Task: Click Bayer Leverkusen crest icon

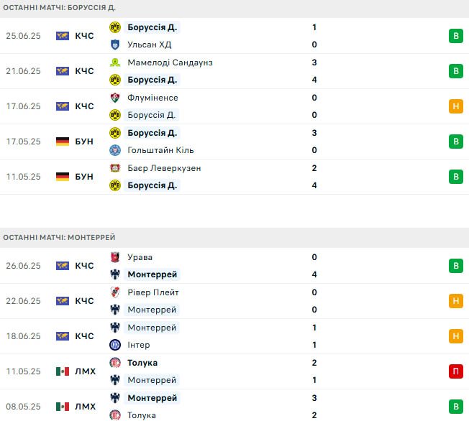Action: 115,168
